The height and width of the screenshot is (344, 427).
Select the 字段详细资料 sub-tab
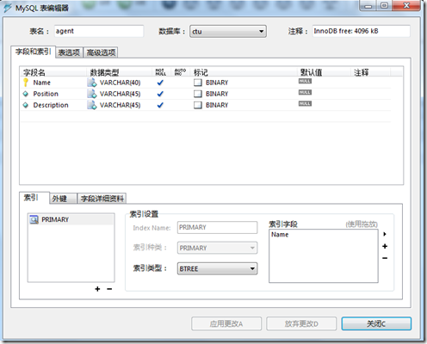102,199
